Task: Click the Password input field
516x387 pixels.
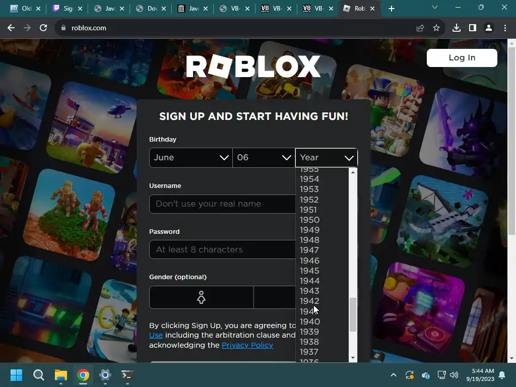Action: pyautogui.click(x=222, y=249)
